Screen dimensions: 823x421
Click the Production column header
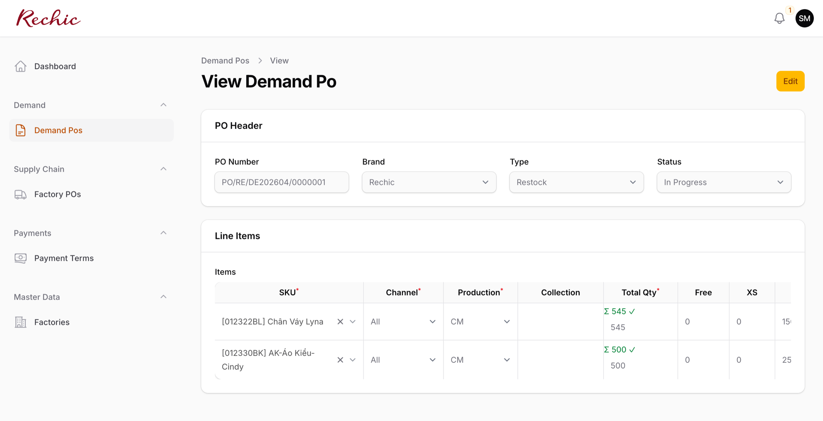pos(480,292)
